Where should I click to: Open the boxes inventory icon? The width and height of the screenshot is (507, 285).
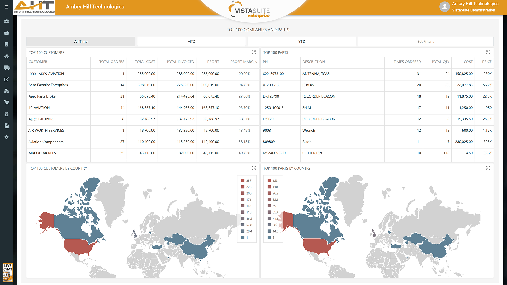7,56
